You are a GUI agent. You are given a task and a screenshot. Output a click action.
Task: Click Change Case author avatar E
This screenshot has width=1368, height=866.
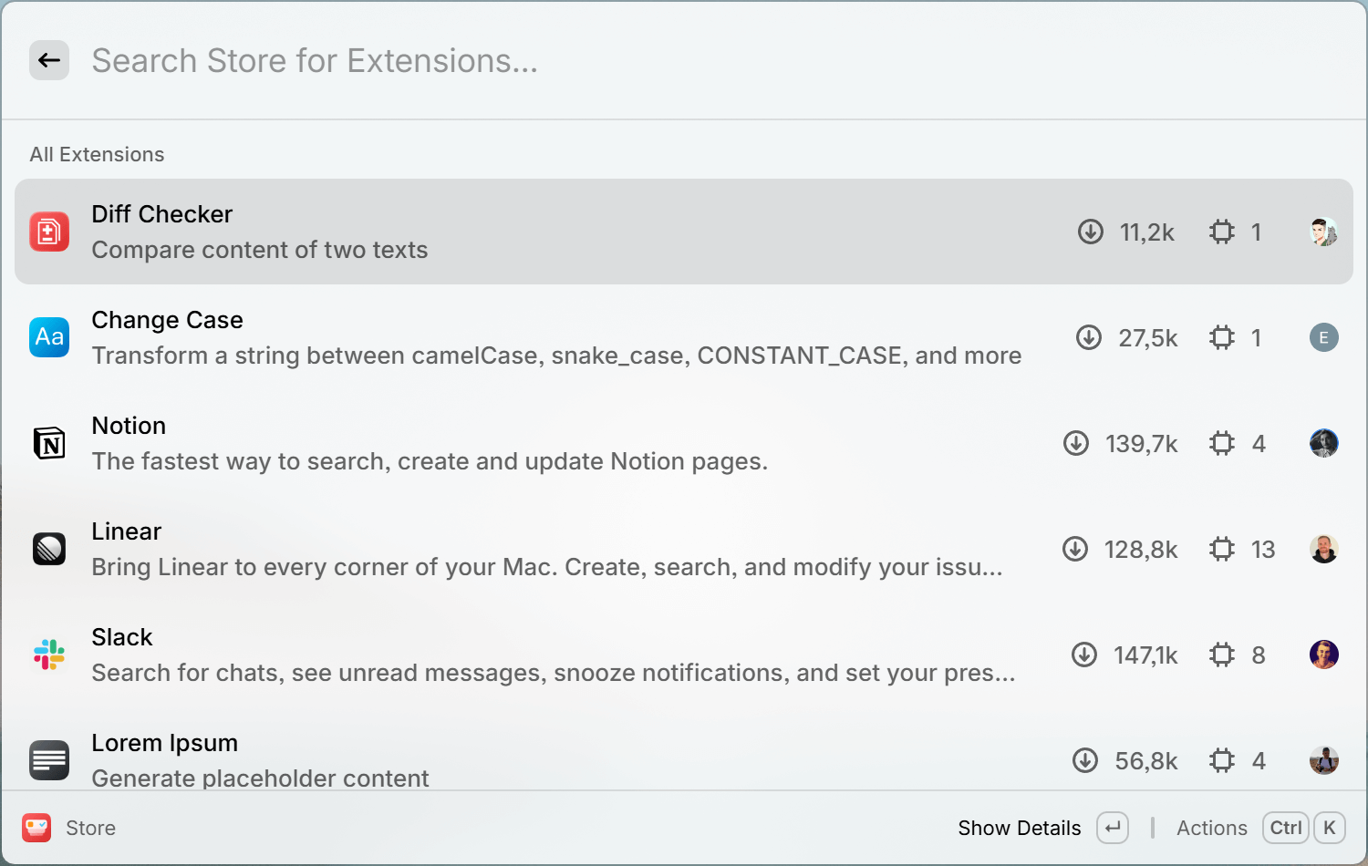(x=1324, y=337)
